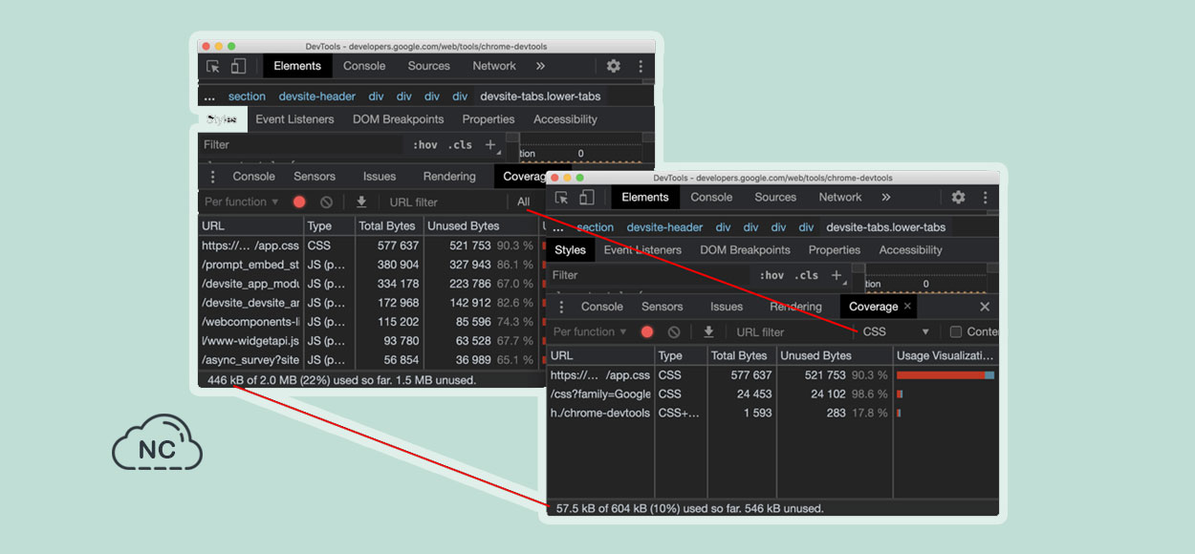Click the inspect element icon in front window
The image size is (1195, 554).
pyautogui.click(x=561, y=197)
